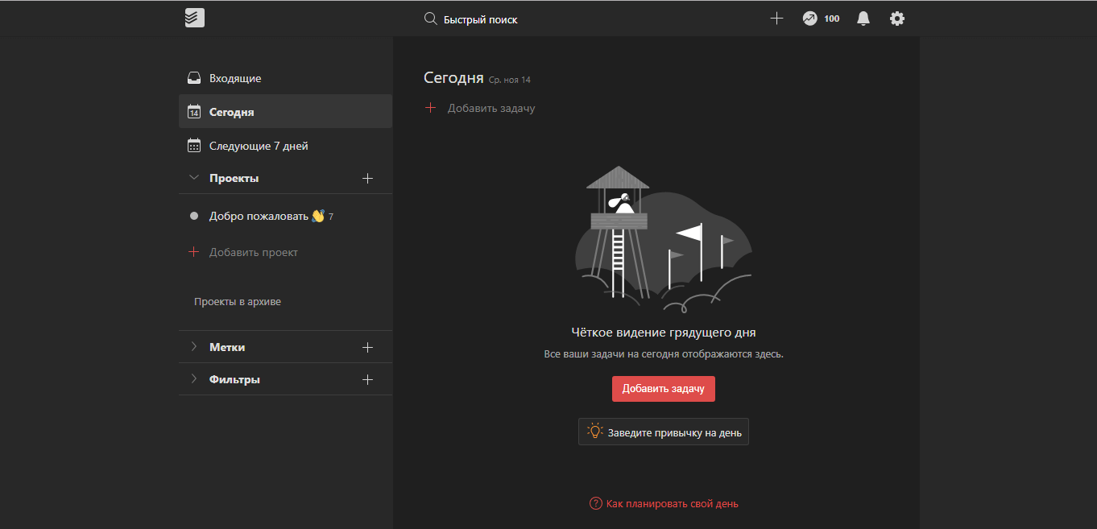The width and height of the screenshot is (1097, 529).
Task: Open notifications bell icon
Action: click(x=863, y=19)
